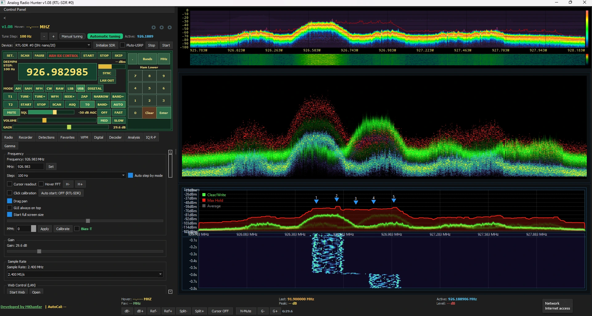The width and height of the screenshot is (592, 316).
Task: Select the USB demodulation mode
Action: pyautogui.click(x=80, y=88)
